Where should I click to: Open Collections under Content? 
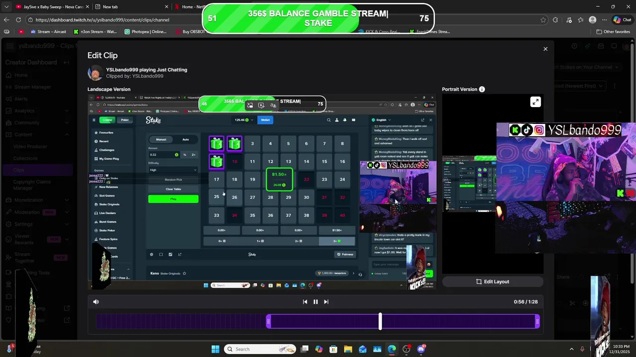(25, 159)
